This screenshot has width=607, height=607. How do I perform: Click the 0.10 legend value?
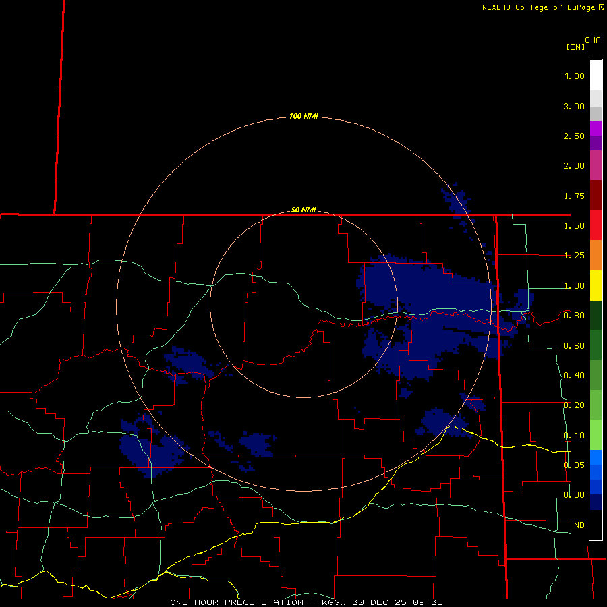coord(574,436)
